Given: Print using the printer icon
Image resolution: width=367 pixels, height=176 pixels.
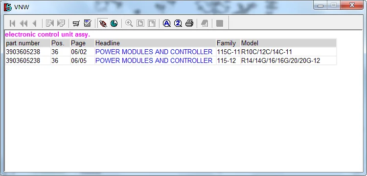Looking at the screenshot, I should [189, 23].
